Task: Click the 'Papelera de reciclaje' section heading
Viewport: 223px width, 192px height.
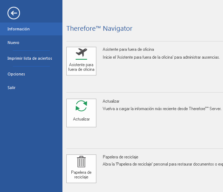Action: 121,157
